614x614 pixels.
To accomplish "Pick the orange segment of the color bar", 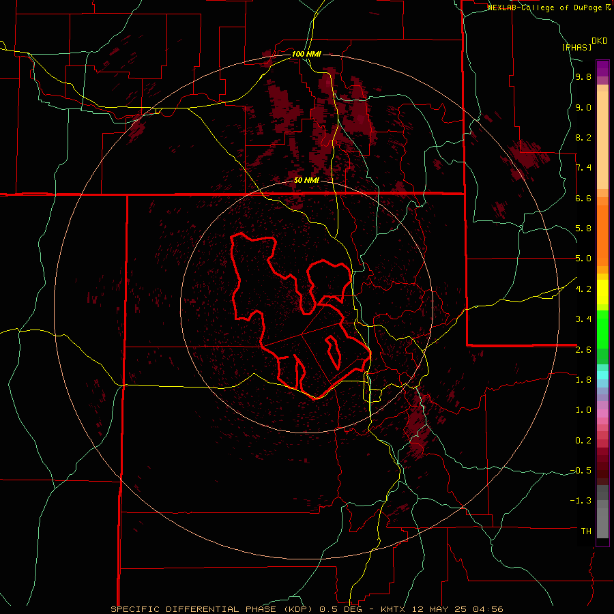I will (x=602, y=236).
